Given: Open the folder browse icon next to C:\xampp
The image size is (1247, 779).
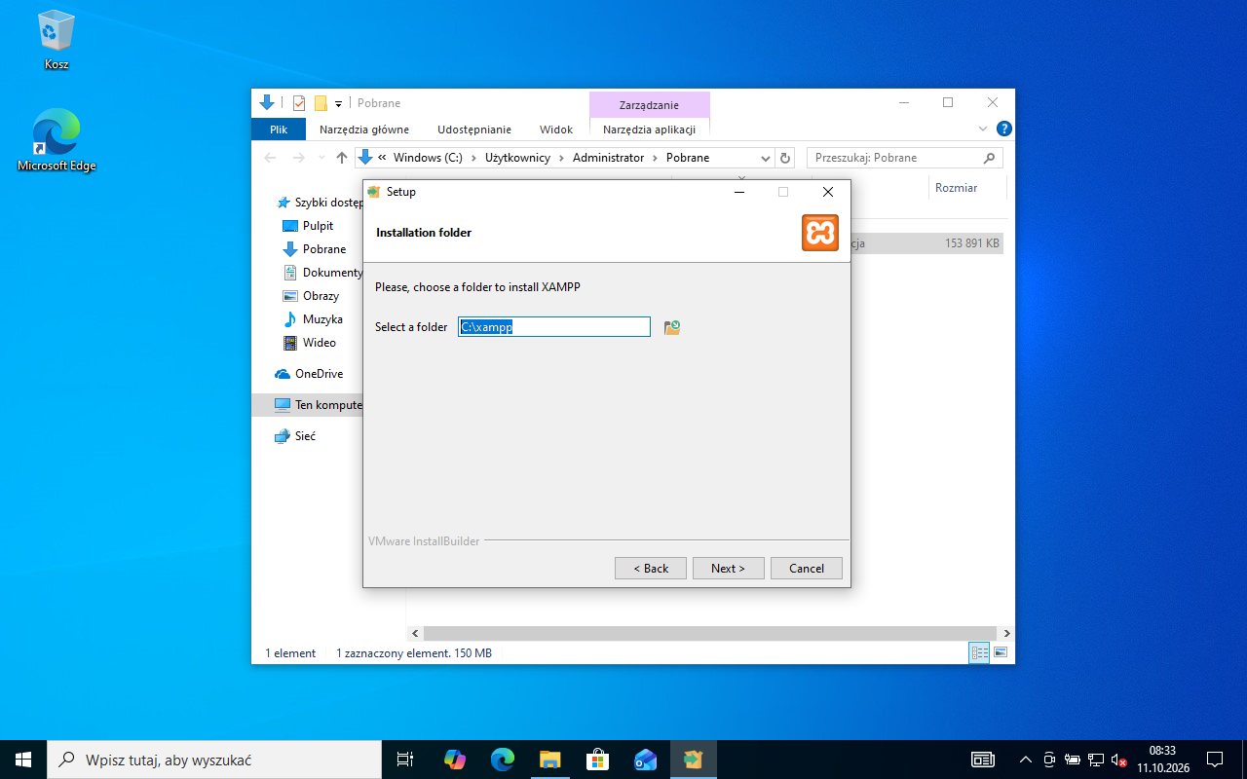Looking at the screenshot, I should [x=671, y=327].
